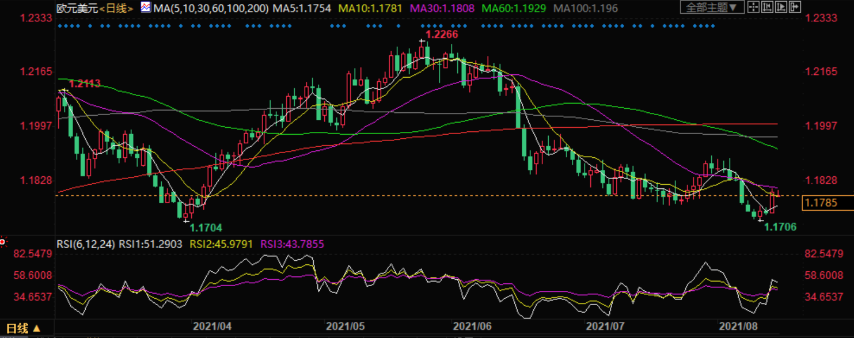Click the magenta MA30:1.1808 legend value

[441, 8]
